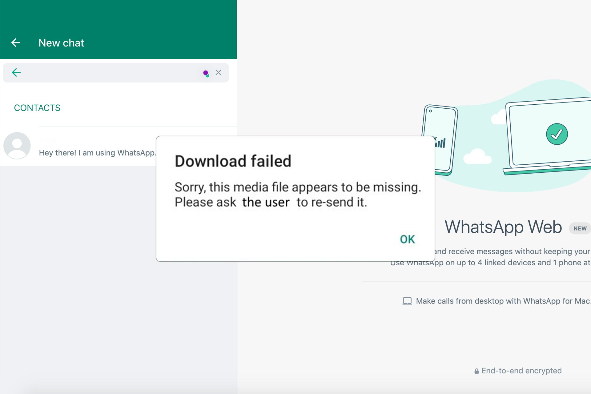Click the laptop icon beside Make calls text
The width and height of the screenshot is (591, 394).
point(407,301)
